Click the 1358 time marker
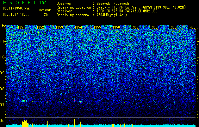This screenshot has width=199, height=127. [154, 27]
